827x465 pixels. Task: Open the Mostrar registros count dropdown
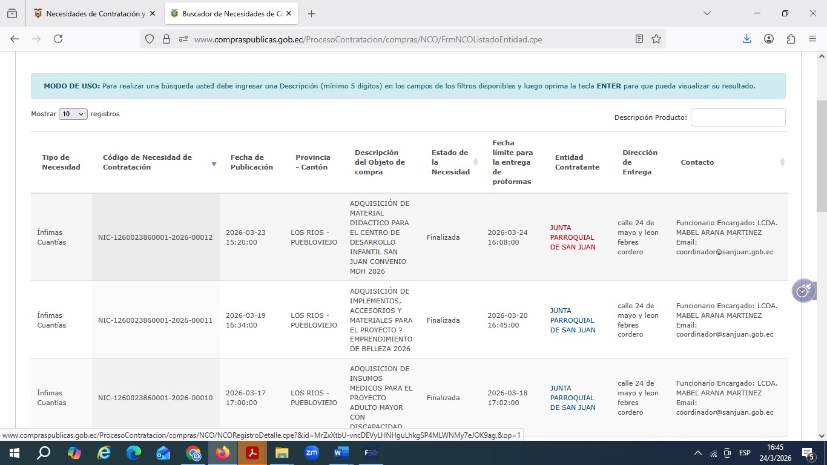click(73, 114)
